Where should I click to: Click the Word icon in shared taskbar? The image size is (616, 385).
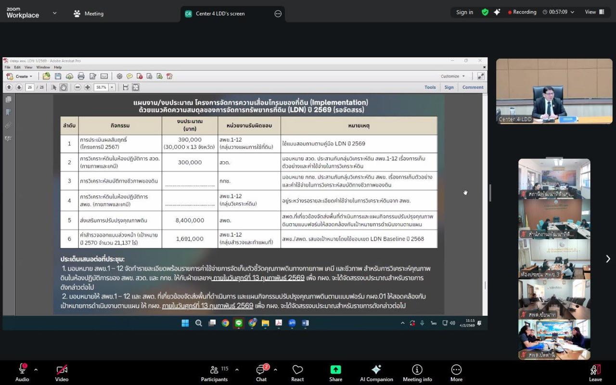pyautogui.click(x=305, y=323)
